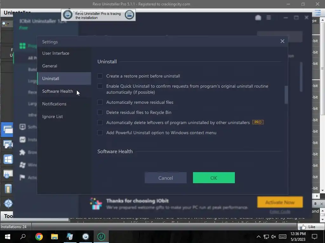Select the Revo Windows Apps logo icon
The width and height of the screenshot is (325, 243).
click(8, 159)
